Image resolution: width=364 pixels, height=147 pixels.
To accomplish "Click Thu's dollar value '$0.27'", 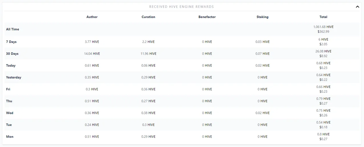I will click(x=323, y=104).
